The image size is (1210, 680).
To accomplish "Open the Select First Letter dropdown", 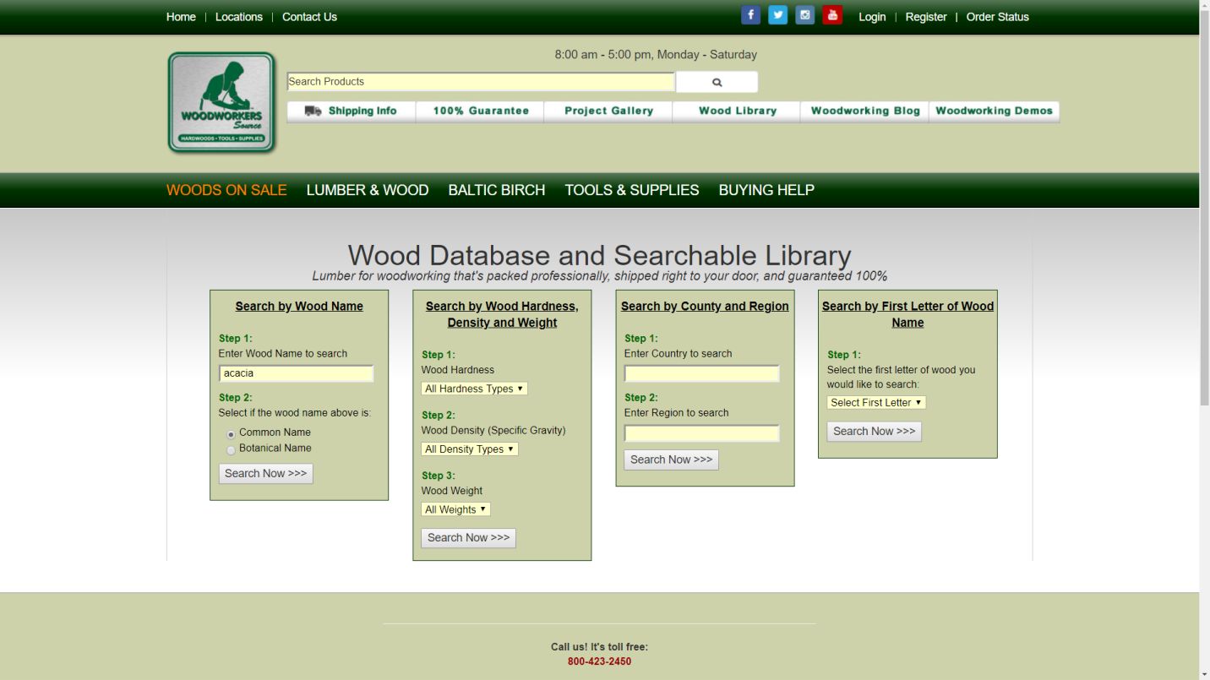I will point(875,402).
